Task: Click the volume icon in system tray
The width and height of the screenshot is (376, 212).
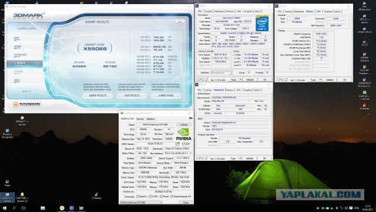Action: click(346, 208)
